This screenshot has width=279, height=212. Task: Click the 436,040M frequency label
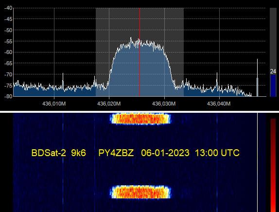219,104
